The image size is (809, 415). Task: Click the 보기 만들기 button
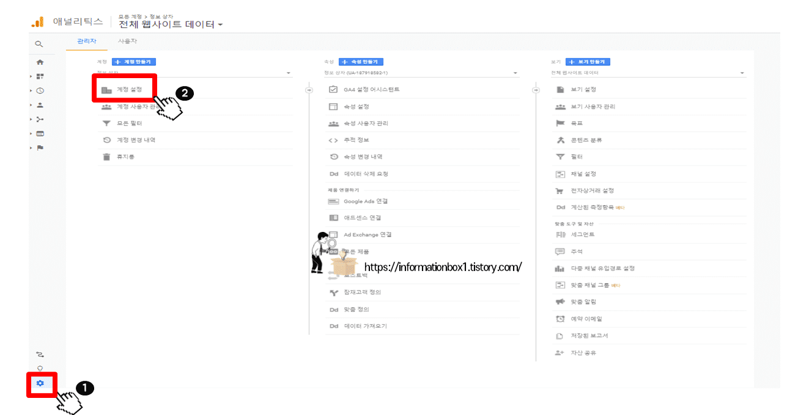pyautogui.click(x=589, y=62)
